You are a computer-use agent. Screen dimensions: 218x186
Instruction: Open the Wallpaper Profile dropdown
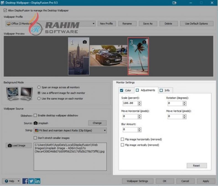click(94, 24)
